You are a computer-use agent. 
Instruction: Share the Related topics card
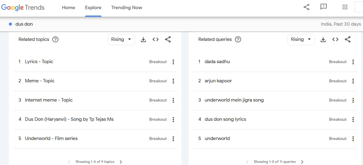pos(168,39)
